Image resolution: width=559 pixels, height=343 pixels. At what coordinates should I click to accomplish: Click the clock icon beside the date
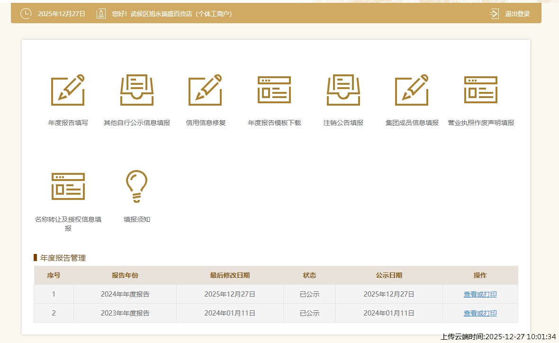click(x=26, y=14)
